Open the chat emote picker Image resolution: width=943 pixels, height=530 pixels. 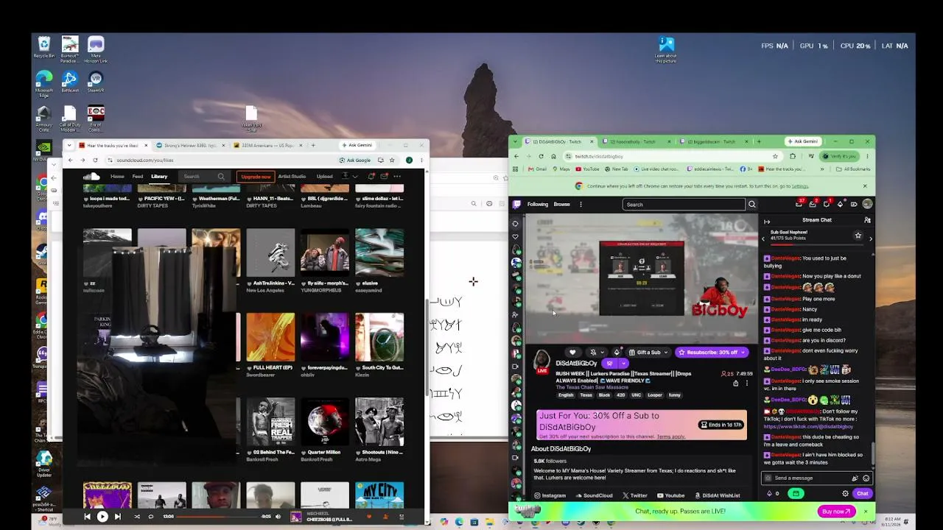(x=866, y=478)
